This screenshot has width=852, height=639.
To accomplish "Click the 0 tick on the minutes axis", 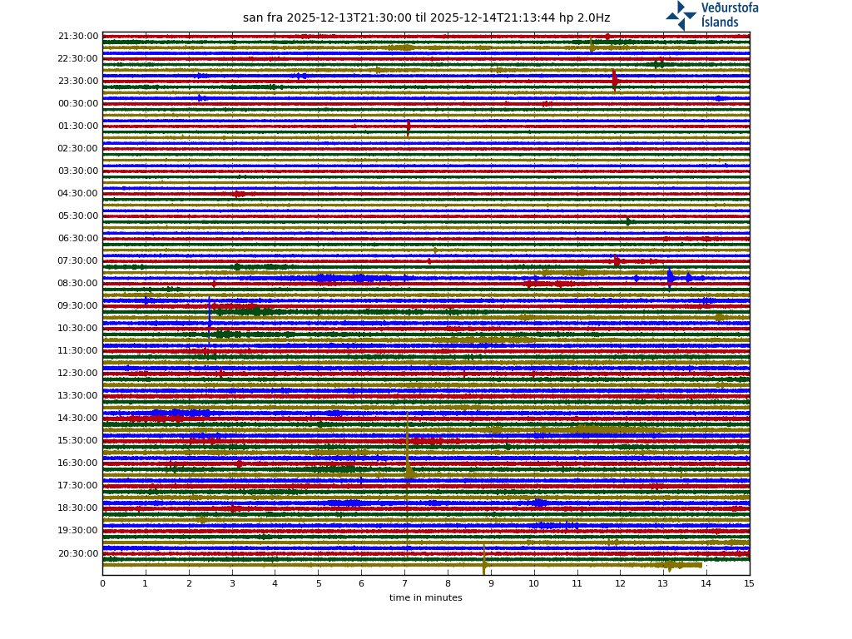I will (x=102, y=583).
